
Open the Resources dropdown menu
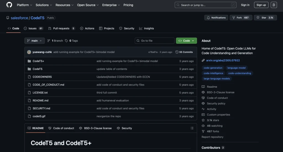pyautogui.click(x=64, y=5)
